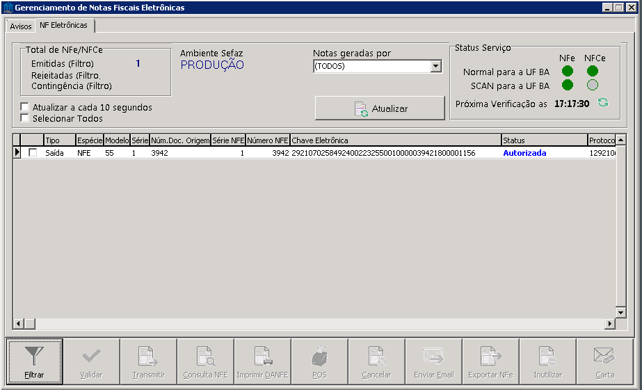Image resolution: width=642 pixels, height=390 pixels.
Task: Open Consulta NFE magnifier button
Action: click(206, 361)
